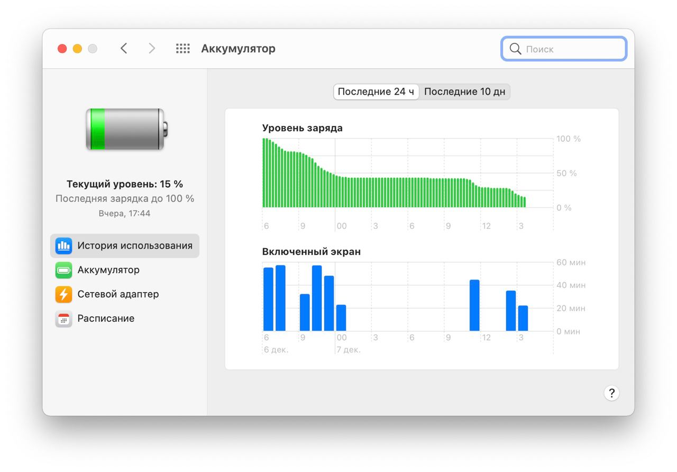Go forward with the right chevron
This screenshot has height=472, width=677.
click(152, 49)
